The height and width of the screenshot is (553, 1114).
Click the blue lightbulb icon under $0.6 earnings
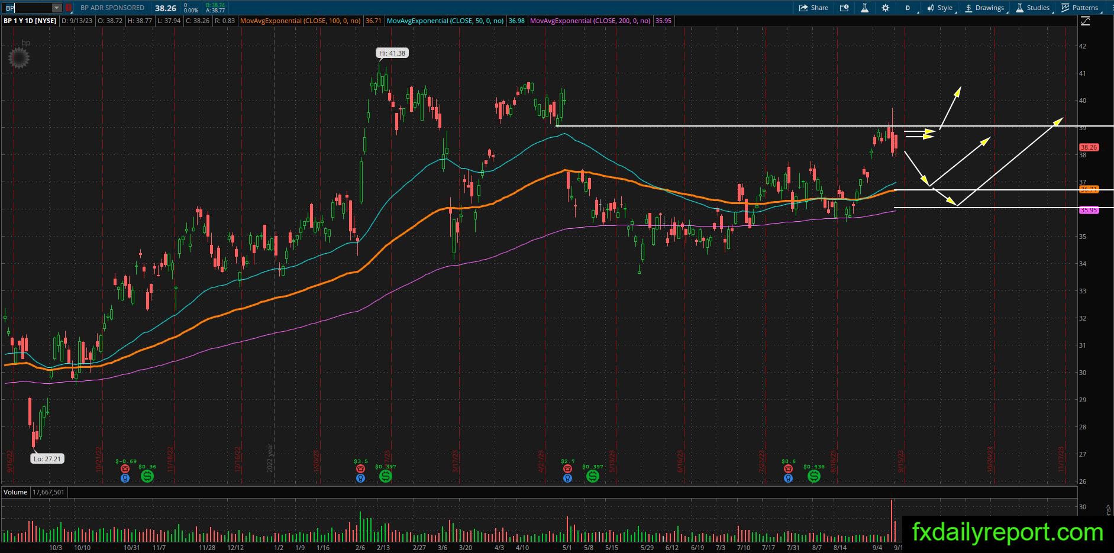coord(788,478)
